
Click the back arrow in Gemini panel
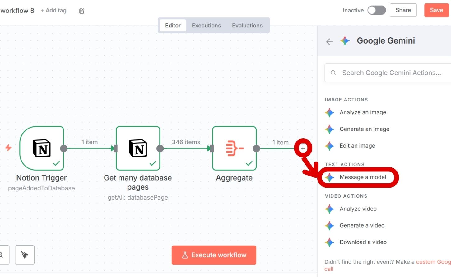[x=329, y=41]
